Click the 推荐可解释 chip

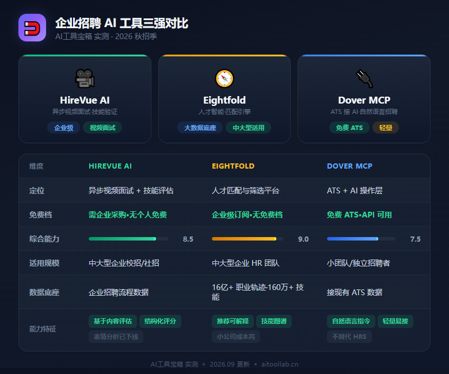pos(233,321)
